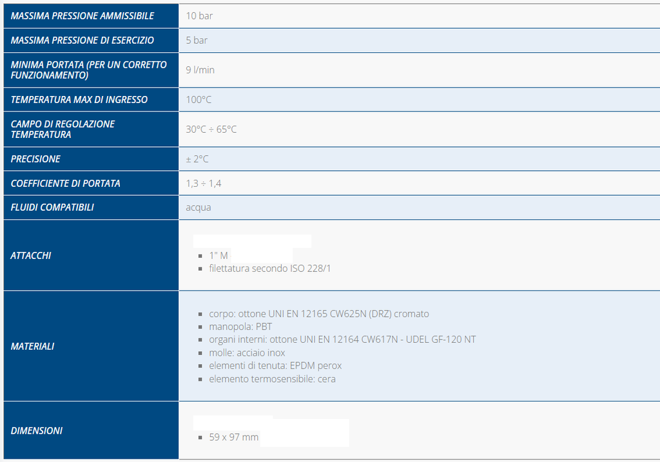Click the 'Massima pressione di esercizio' label
Viewport: 660px width, 462px height.
pyautogui.click(x=82, y=40)
